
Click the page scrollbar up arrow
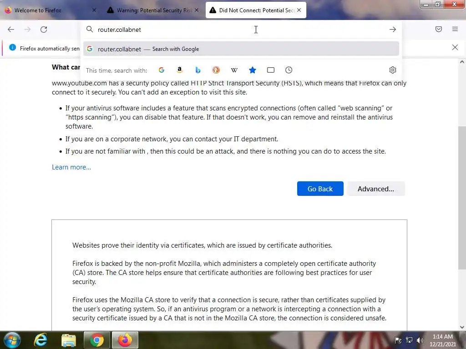point(462,62)
